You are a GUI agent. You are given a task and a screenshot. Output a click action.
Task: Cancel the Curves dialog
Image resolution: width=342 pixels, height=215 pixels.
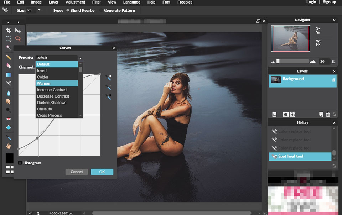click(77, 172)
